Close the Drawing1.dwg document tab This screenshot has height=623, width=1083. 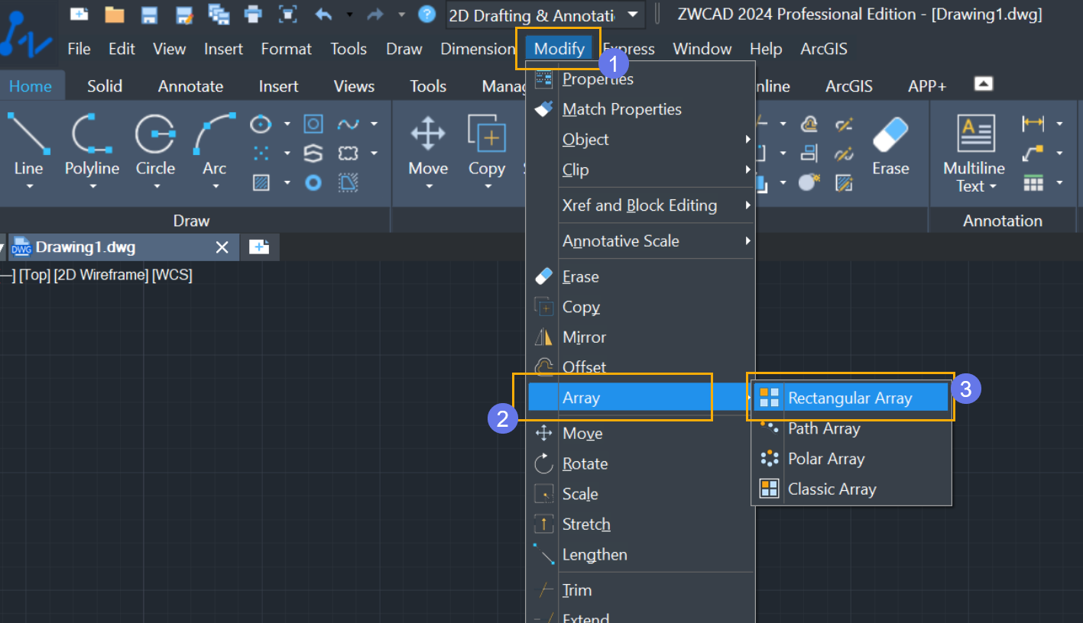pos(222,247)
